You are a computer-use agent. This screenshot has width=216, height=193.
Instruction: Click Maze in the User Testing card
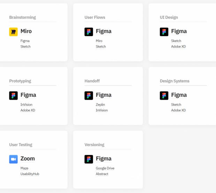click(24, 168)
